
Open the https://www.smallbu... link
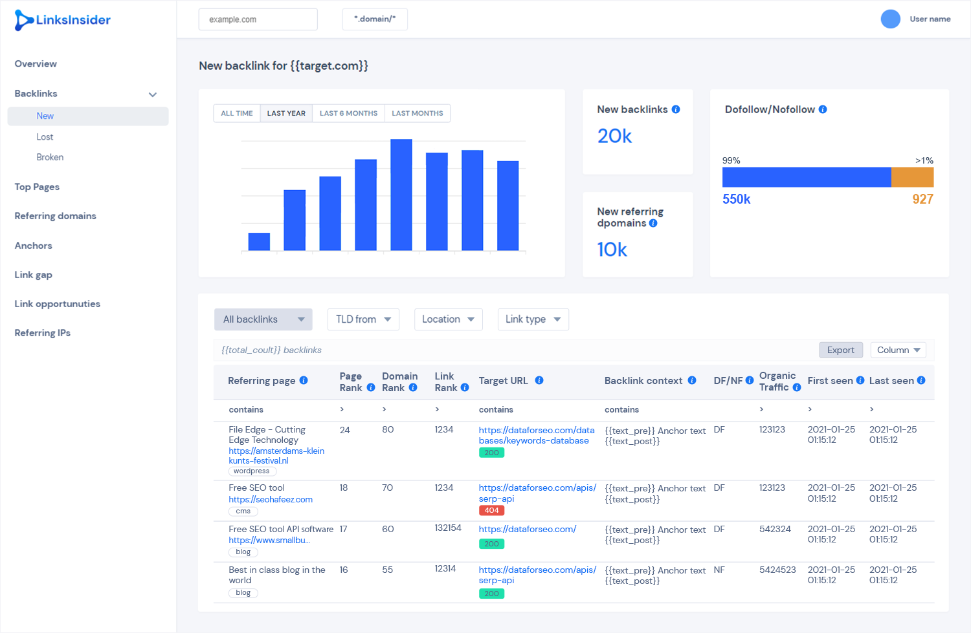click(269, 541)
